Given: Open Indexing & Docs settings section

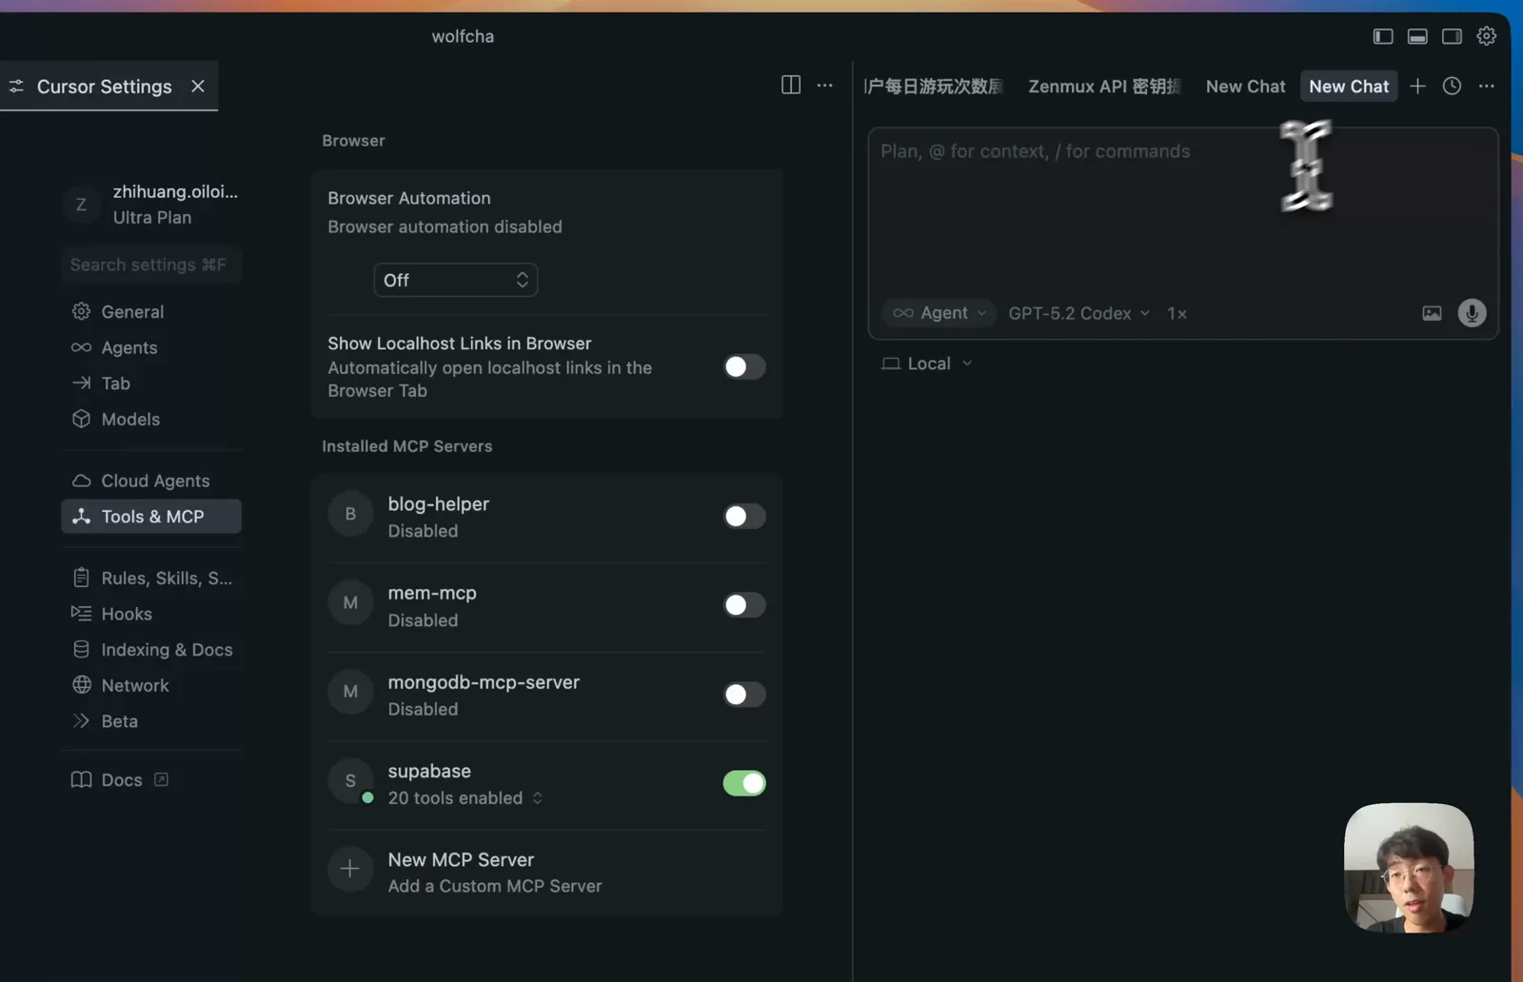Looking at the screenshot, I should [151, 649].
